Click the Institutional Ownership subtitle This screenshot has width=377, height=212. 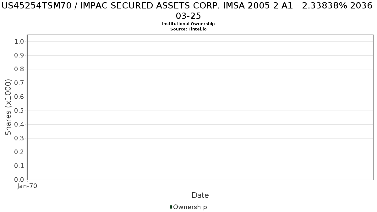[188, 24]
